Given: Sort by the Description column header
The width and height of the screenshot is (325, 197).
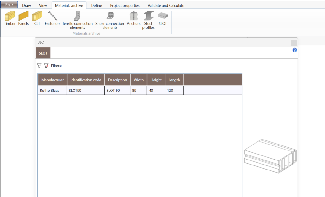Looking at the screenshot, I should click(117, 80).
